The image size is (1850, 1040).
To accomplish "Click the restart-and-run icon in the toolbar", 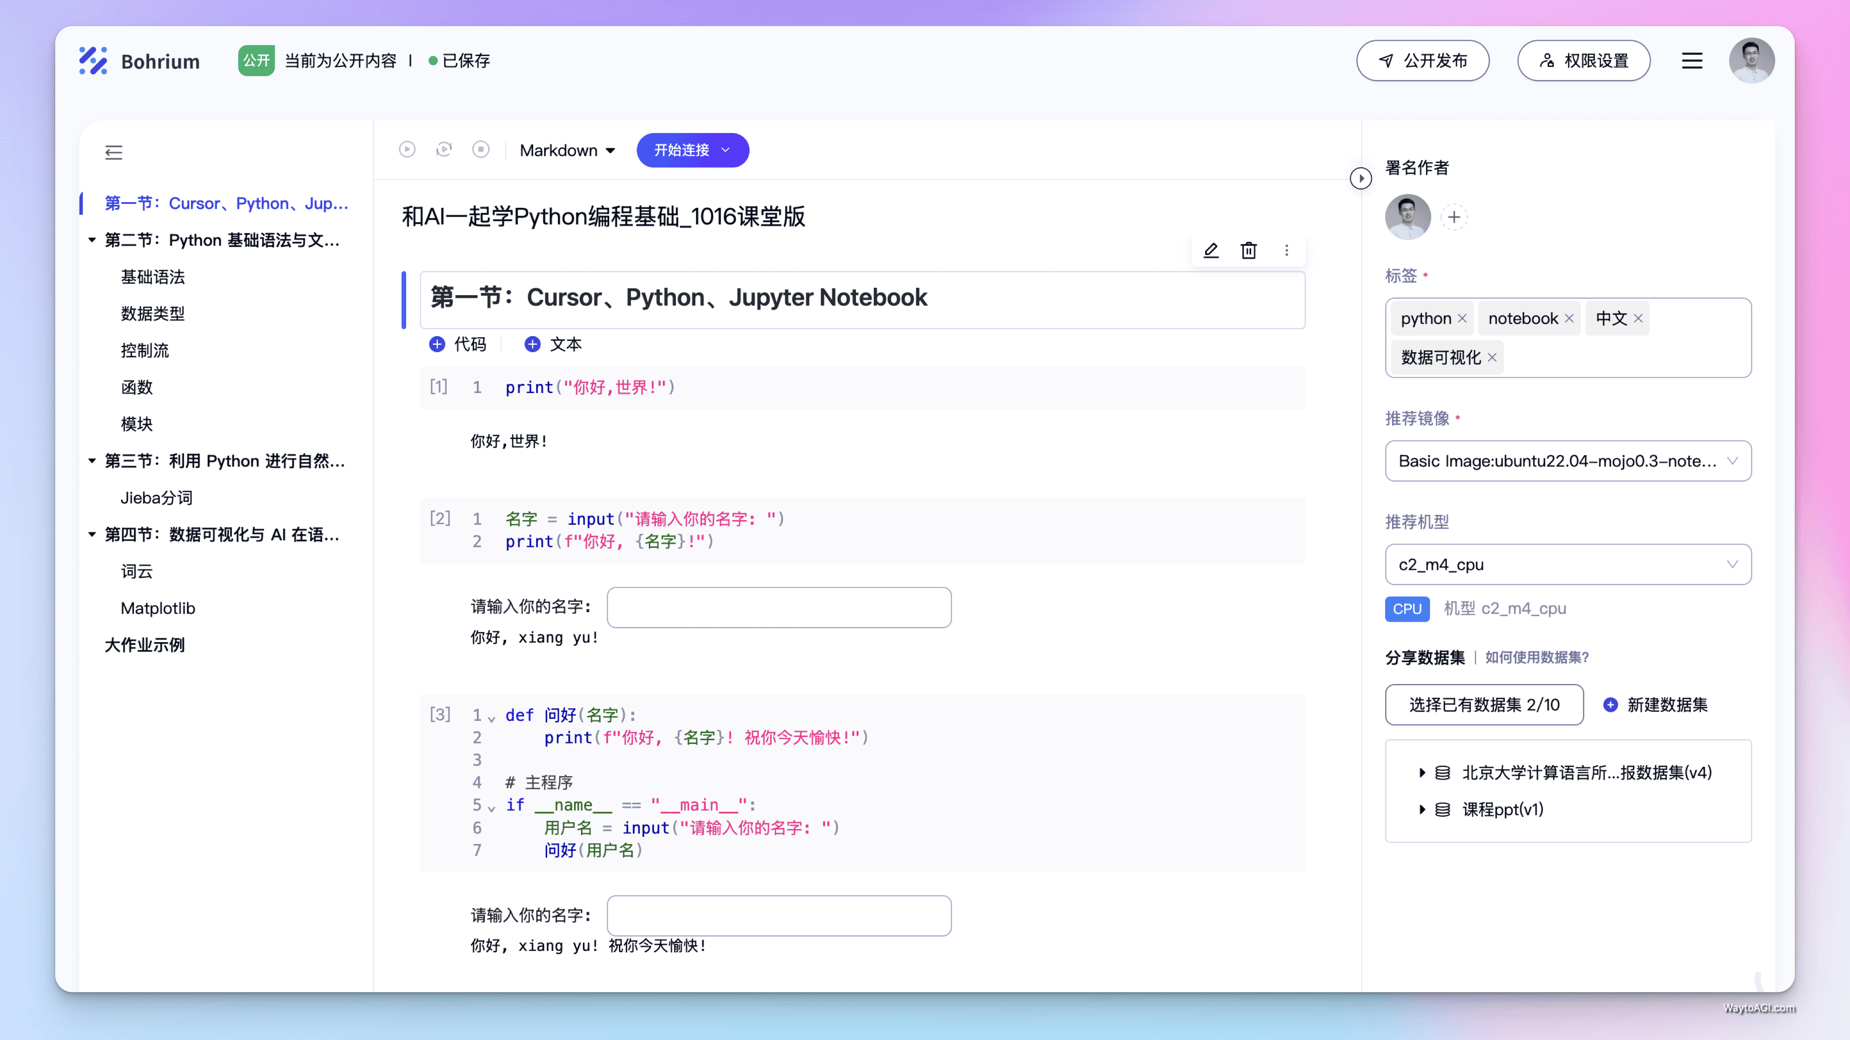I will click(x=444, y=150).
